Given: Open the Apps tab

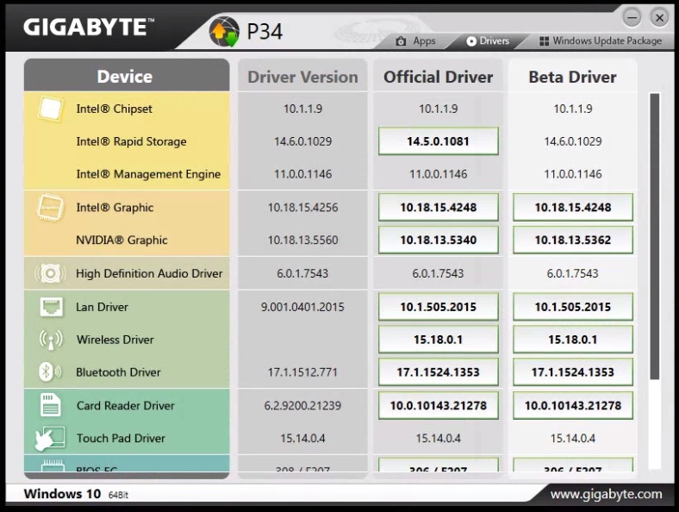Looking at the screenshot, I should click(x=415, y=41).
